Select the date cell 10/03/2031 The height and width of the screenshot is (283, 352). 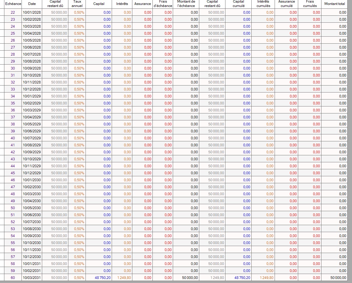(32, 278)
